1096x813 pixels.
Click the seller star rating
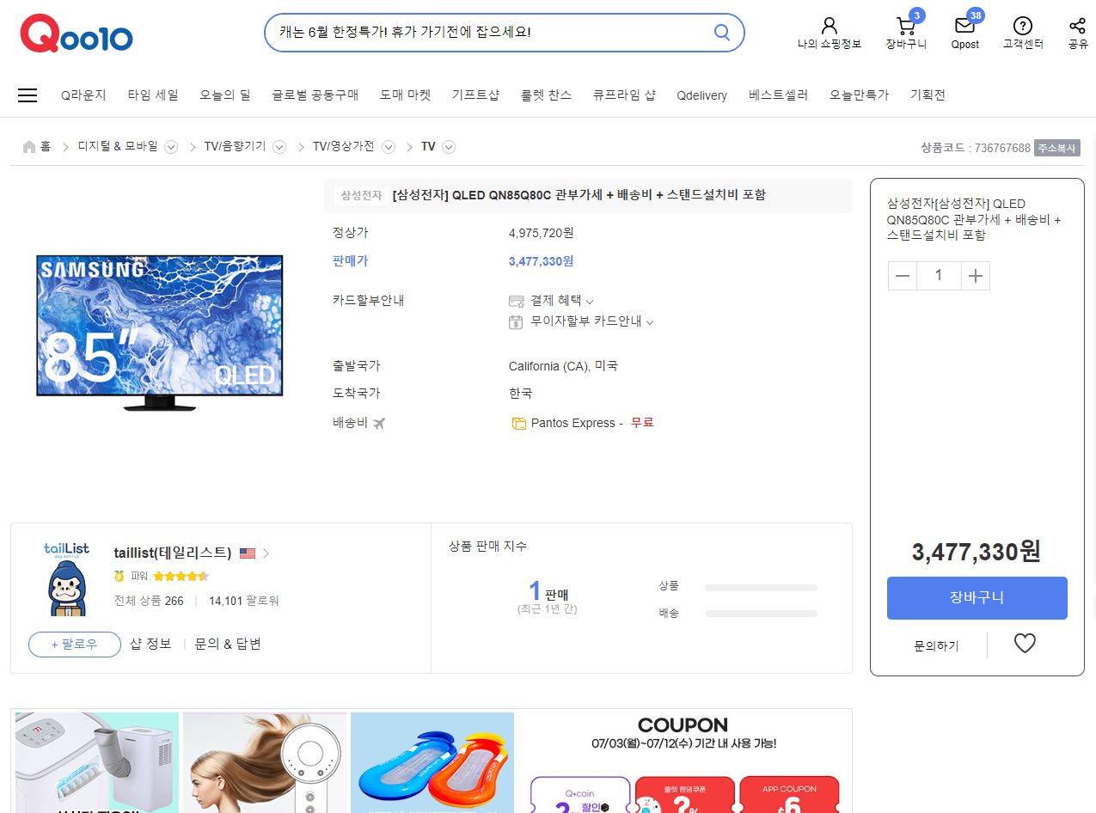click(181, 576)
